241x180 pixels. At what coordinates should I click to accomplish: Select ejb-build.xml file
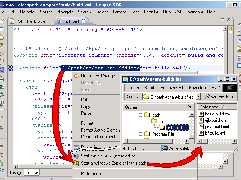click(216, 120)
